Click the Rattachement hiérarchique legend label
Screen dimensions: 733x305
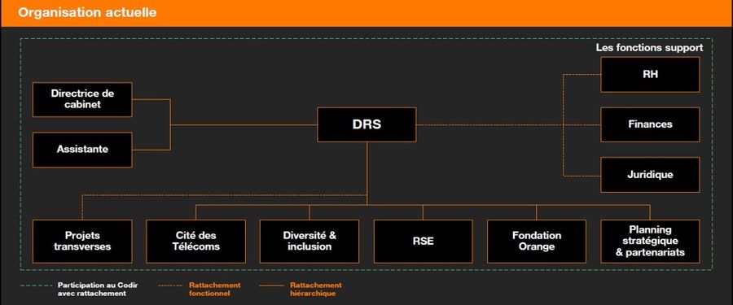point(315,289)
